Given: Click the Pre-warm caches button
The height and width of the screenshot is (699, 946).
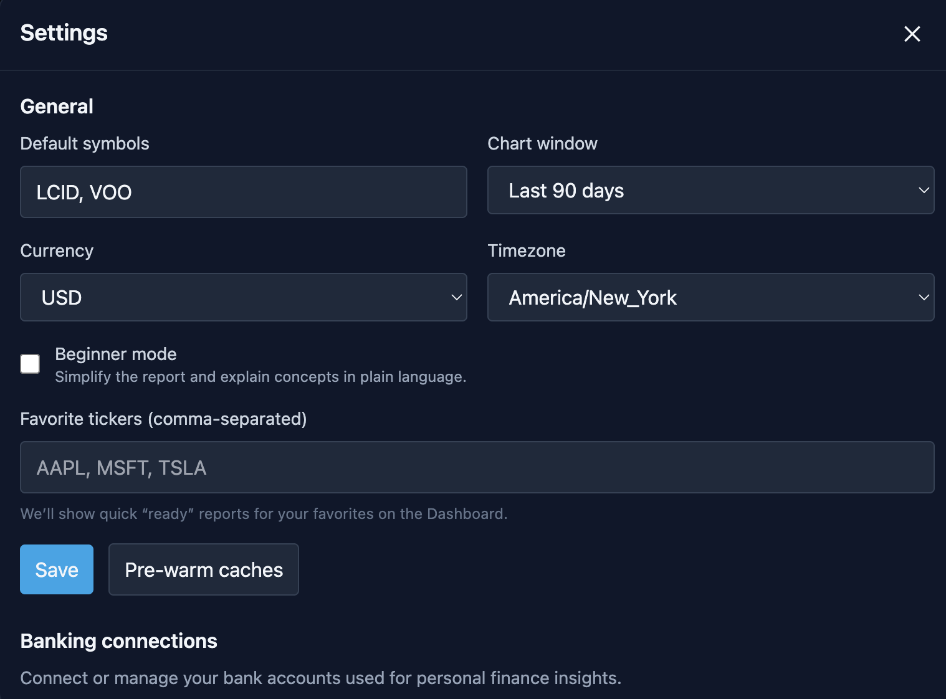Looking at the screenshot, I should coord(204,569).
